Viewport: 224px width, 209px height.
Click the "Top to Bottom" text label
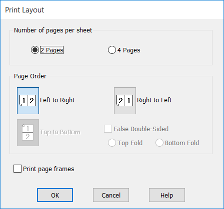pos(60,132)
